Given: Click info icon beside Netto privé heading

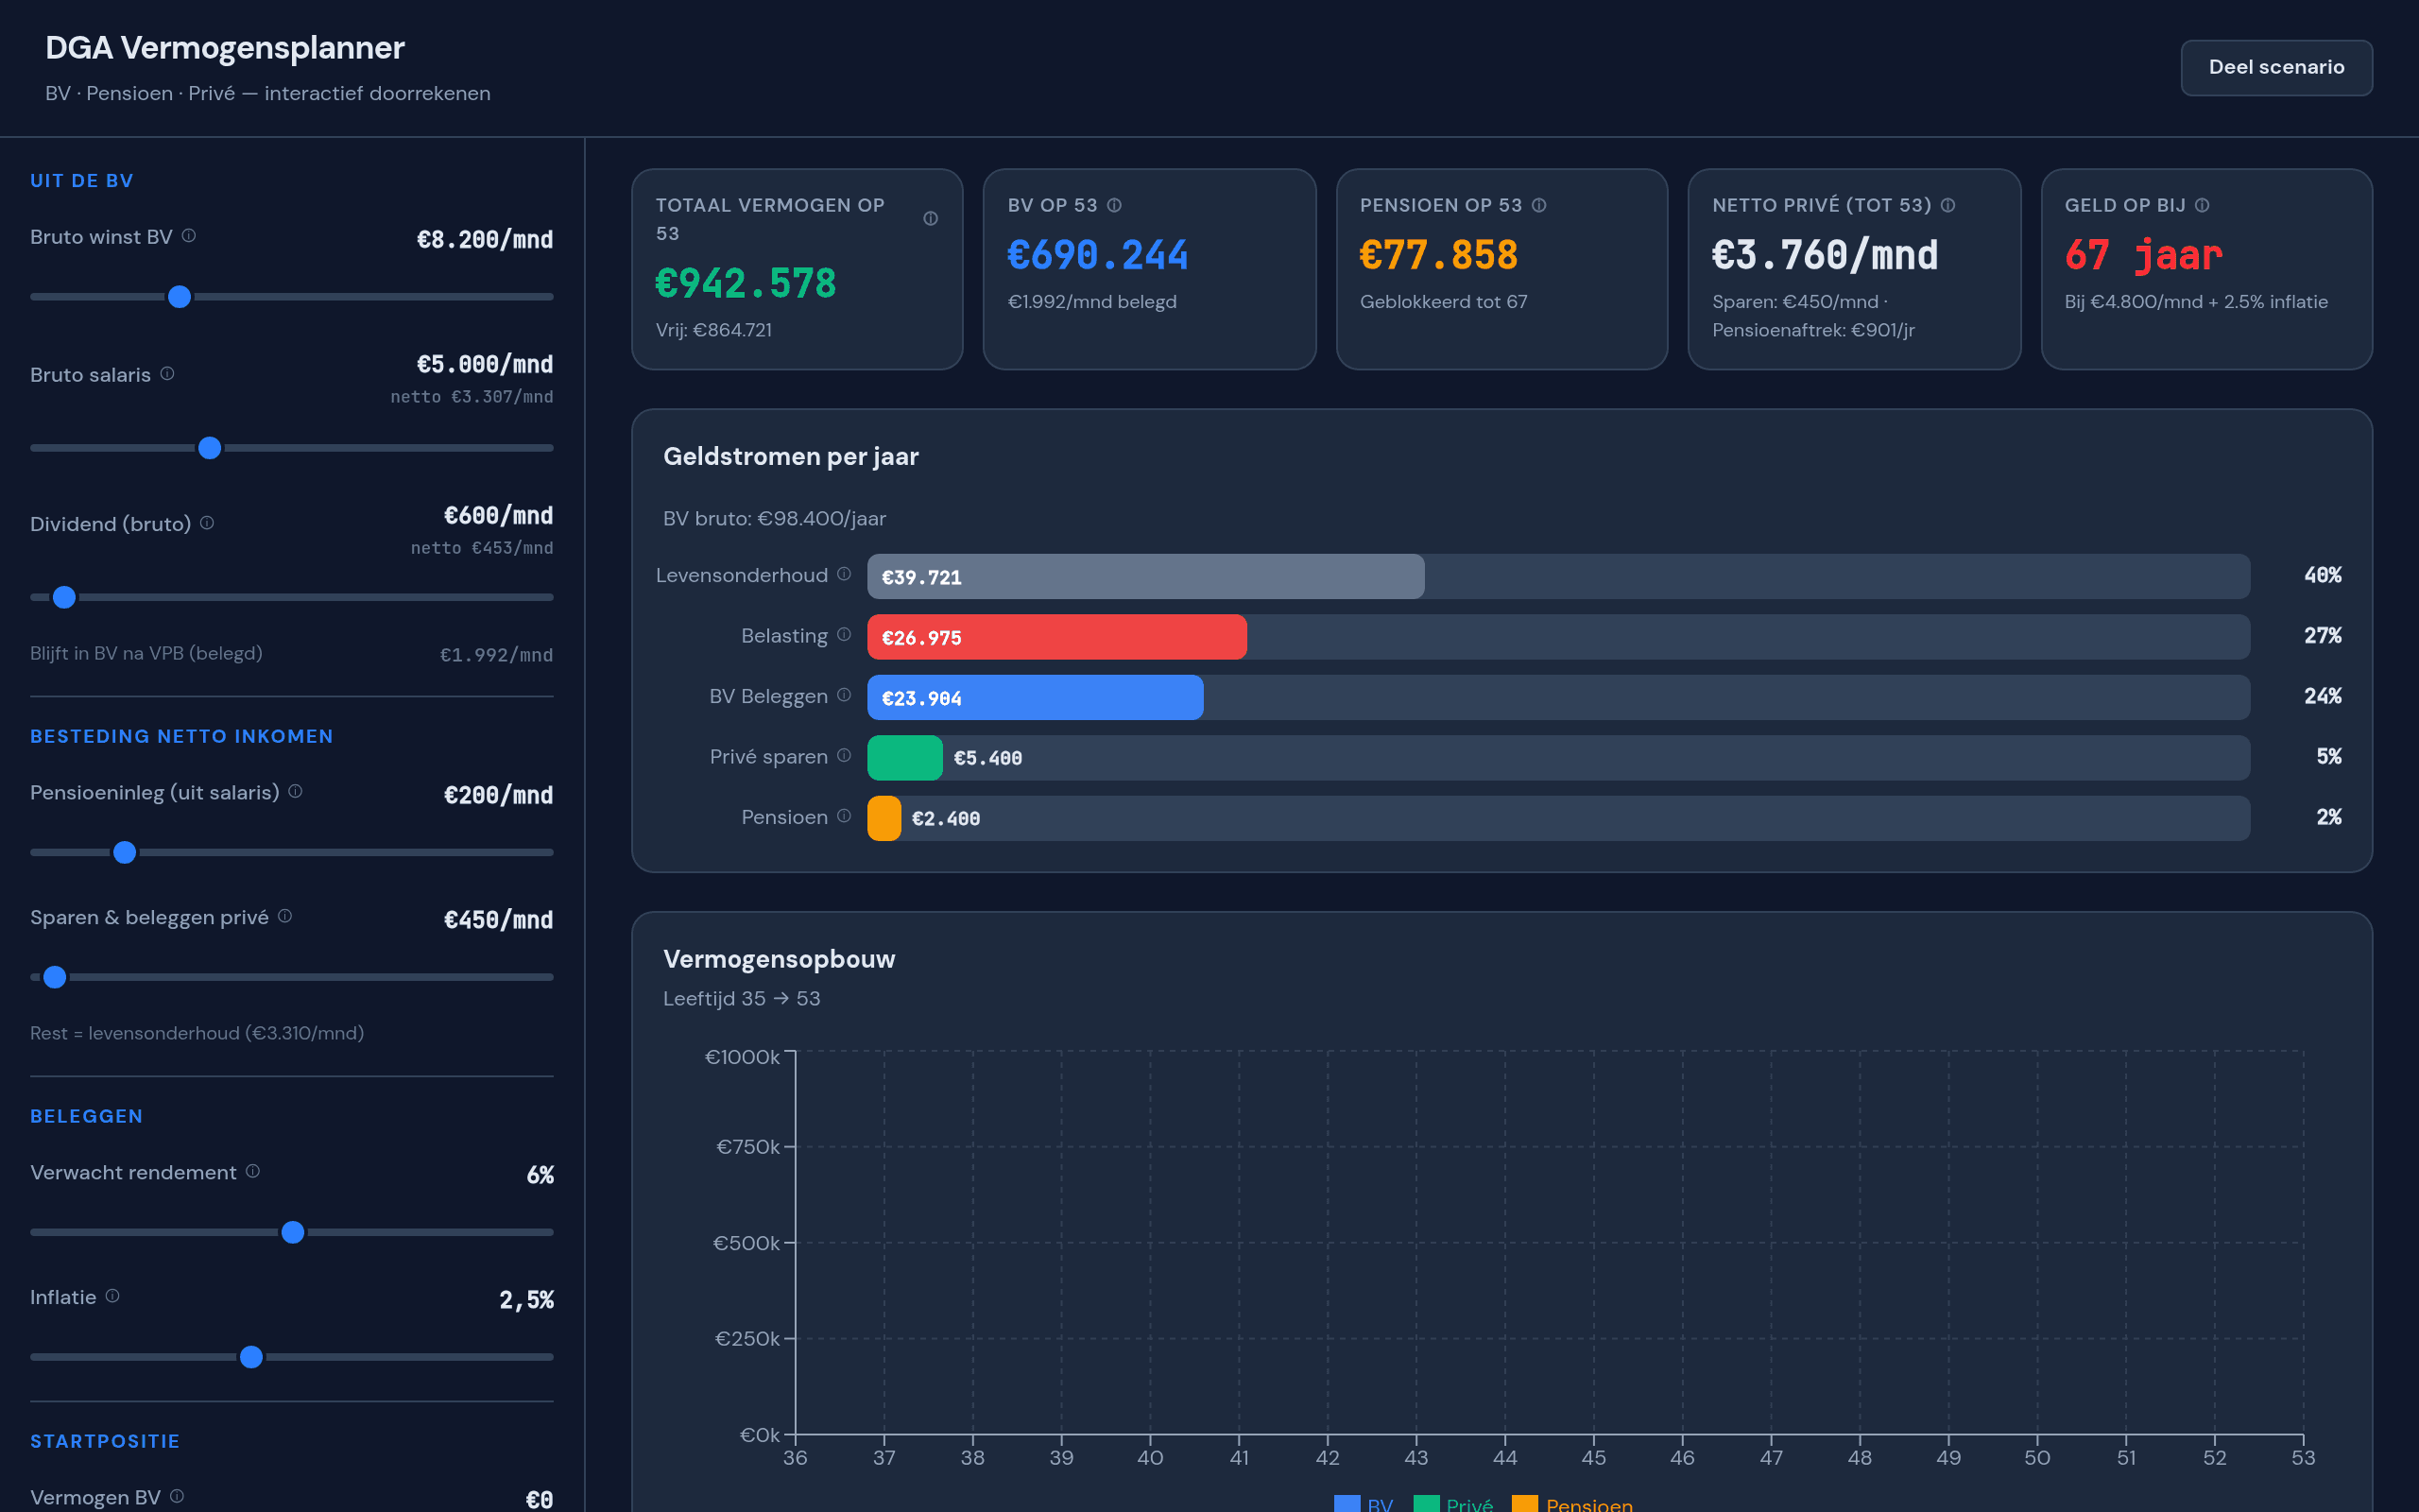Looking at the screenshot, I should (x=1948, y=205).
